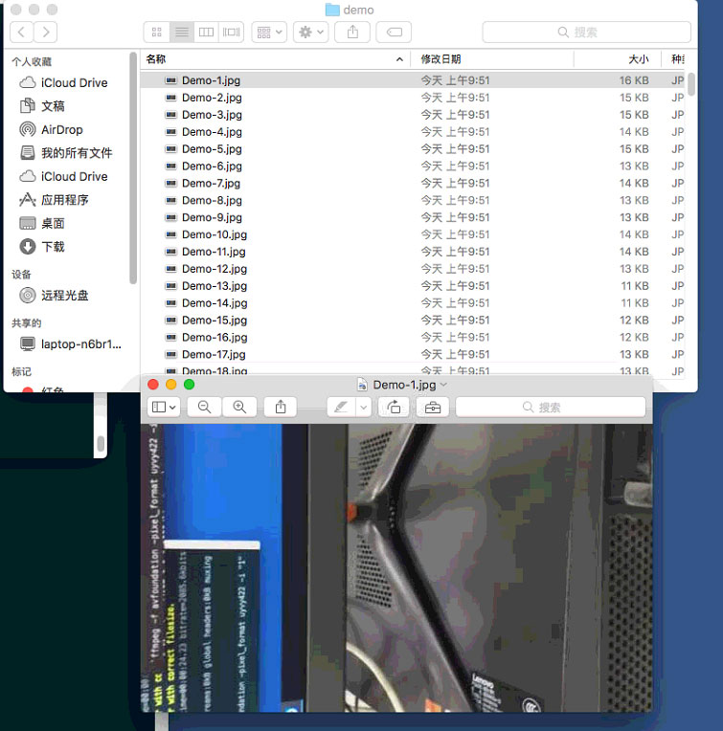Open the Finder gear action menu
Viewport: 723px width, 731px height.
coord(310,33)
